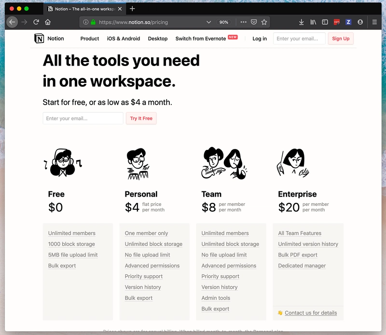
Task: Click the Log in link
Action: pyautogui.click(x=260, y=39)
